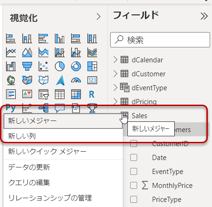
Task: Select the stacked area chart visual
Action: (43, 53)
